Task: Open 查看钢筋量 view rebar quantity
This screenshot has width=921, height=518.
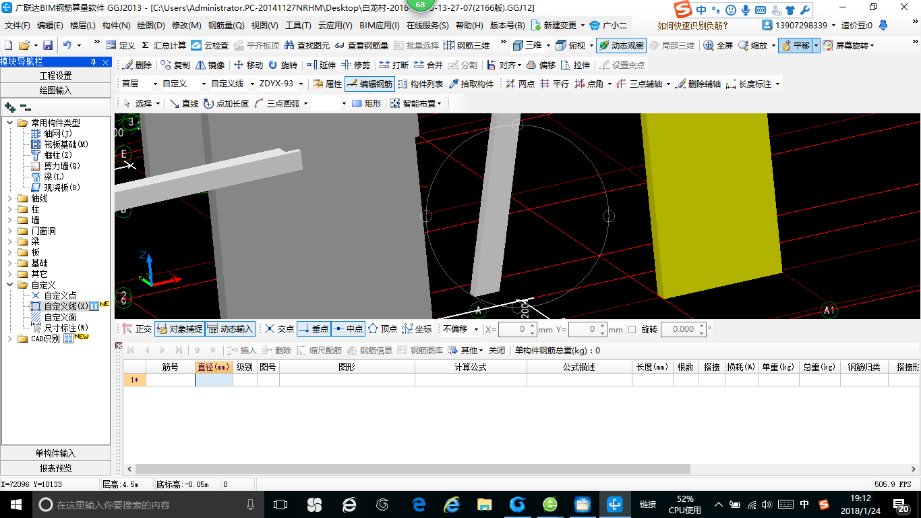Action: coord(361,45)
